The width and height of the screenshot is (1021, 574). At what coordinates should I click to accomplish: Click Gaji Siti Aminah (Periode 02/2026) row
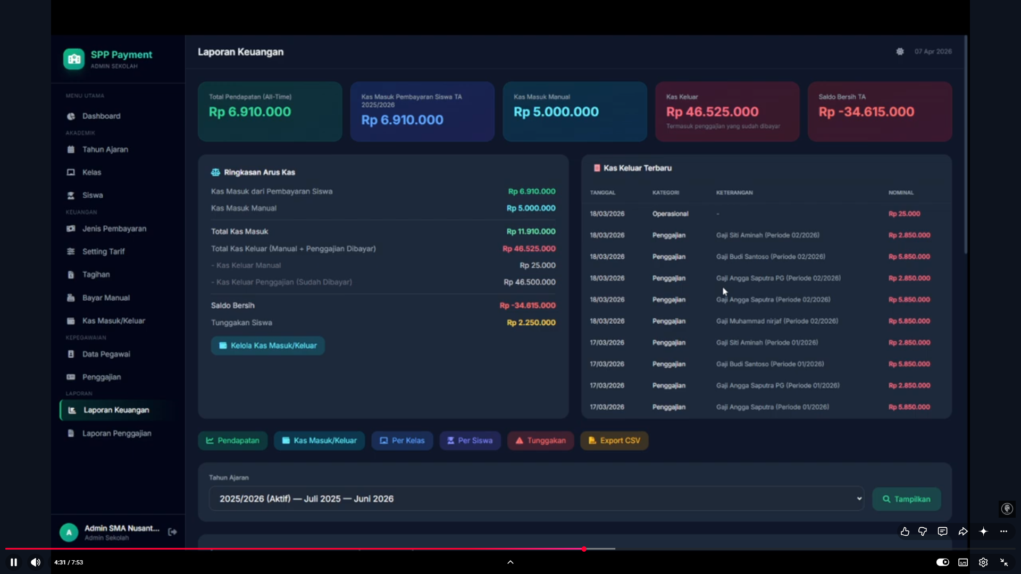pos(766,235)
